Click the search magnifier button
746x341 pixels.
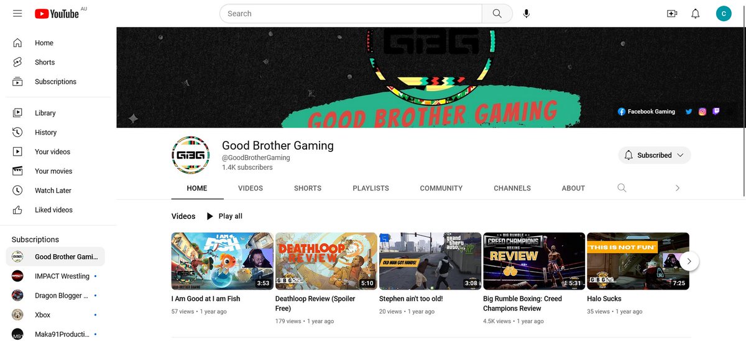pyautogui.click(x=497, y=14)
